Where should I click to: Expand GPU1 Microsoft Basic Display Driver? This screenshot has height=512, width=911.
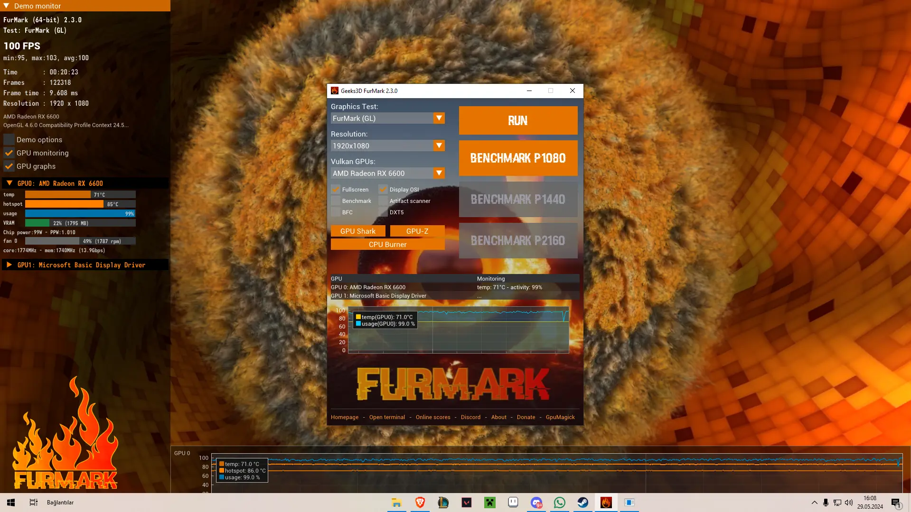point(9,265)
